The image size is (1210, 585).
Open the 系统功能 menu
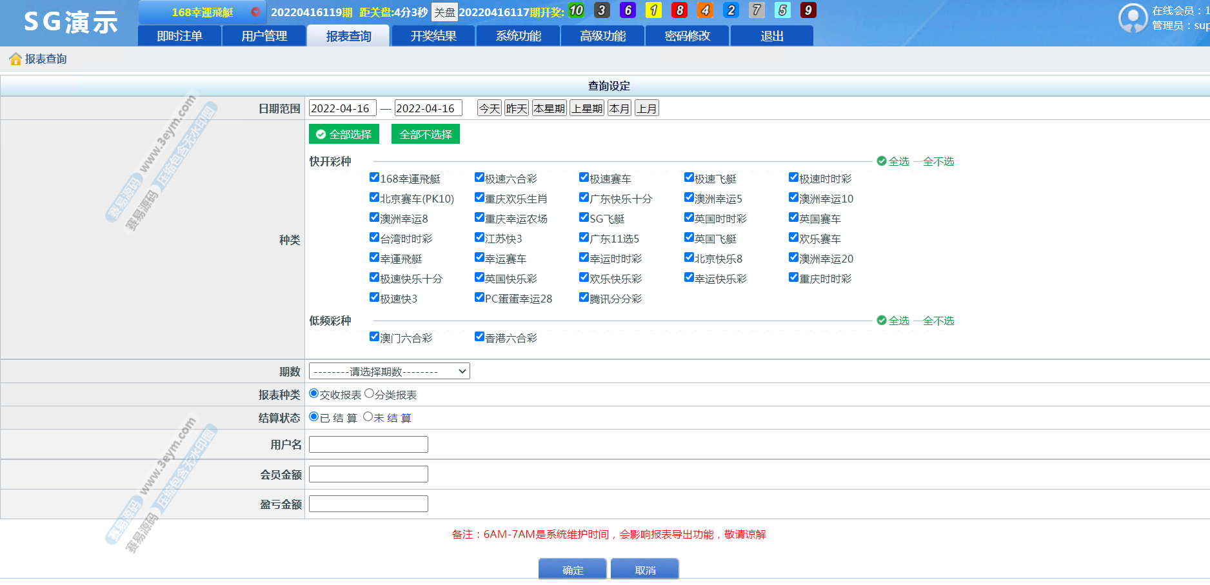coord(518,36)
